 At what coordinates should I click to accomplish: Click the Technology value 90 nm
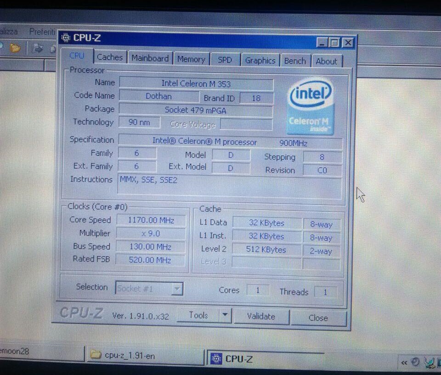[x=139, y=122]
